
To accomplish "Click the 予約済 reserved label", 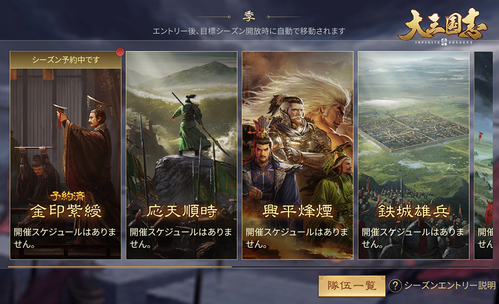I will pos(67,196).
